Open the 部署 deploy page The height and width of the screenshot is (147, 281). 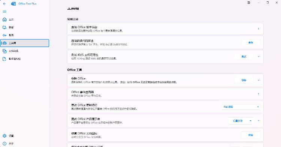pos(25,27)
